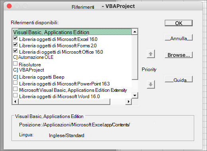Check Libreria oggetti di Microsoft PowerPoint 16.3
207x151 pixels.
pos(16,83)
